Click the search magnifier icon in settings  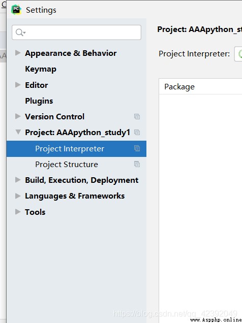click(x=20, y=33)
